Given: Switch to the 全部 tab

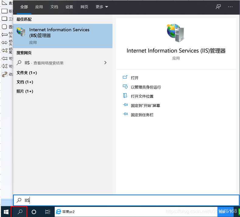Looking at the screenshot, I should pyautogui.click(x=24, y=7).
